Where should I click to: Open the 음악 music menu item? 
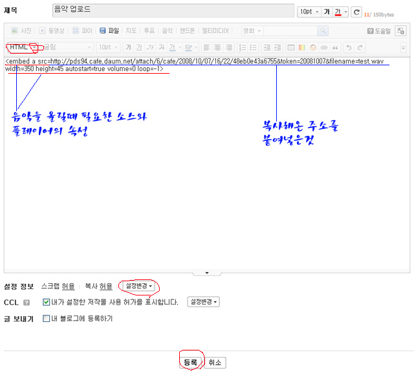(167, 30)
